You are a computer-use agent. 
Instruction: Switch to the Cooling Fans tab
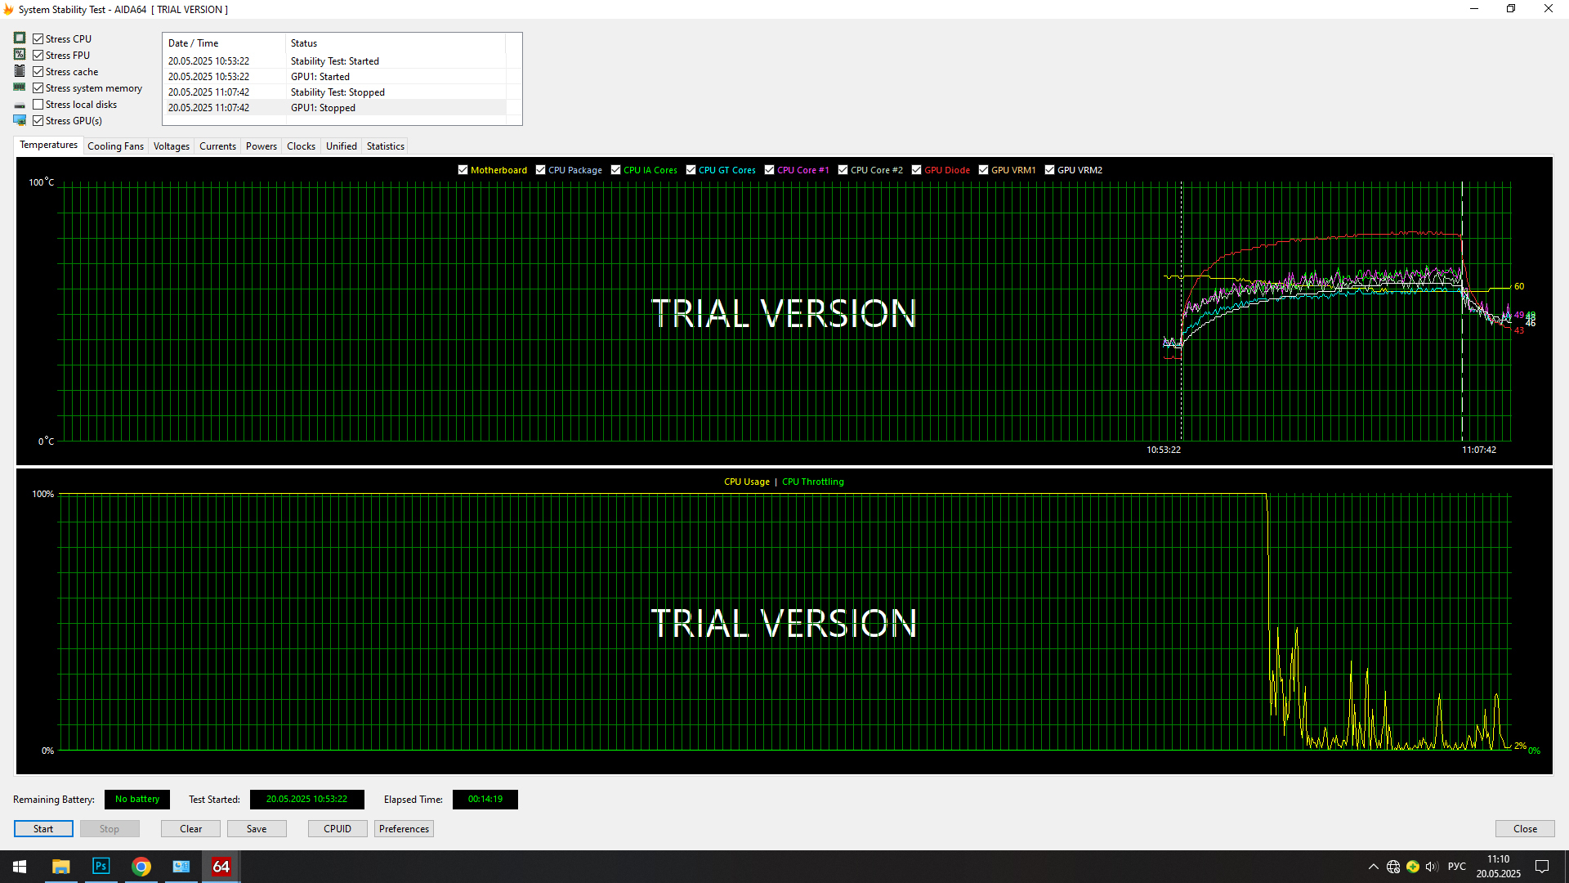tap(115, 146)
